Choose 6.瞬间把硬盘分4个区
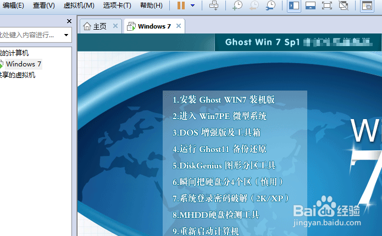The image size is (382, 236). 228,182
